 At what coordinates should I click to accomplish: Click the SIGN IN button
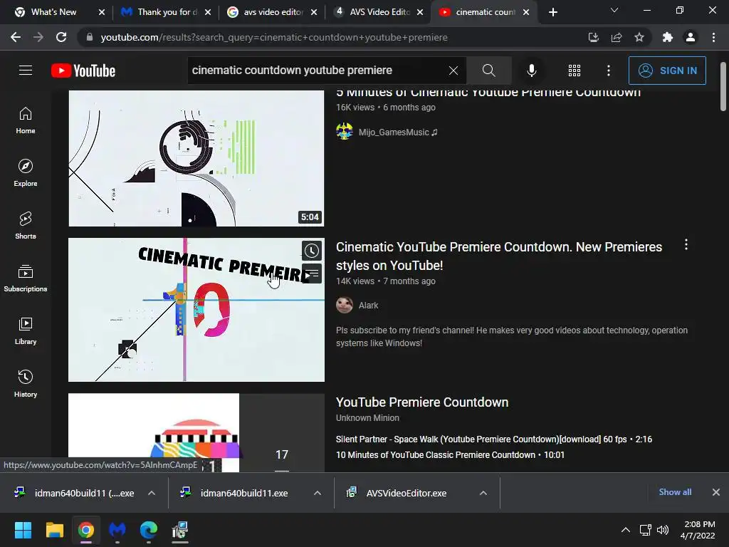[x=667, y=71]
